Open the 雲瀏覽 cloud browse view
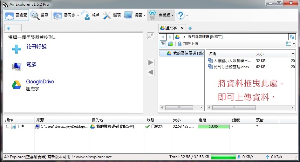The width and height of the screenshot is (300, 162). (x=16, y=15)
